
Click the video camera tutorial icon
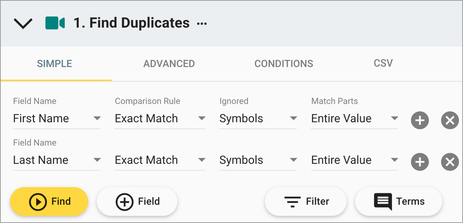[x=55, y=23]
